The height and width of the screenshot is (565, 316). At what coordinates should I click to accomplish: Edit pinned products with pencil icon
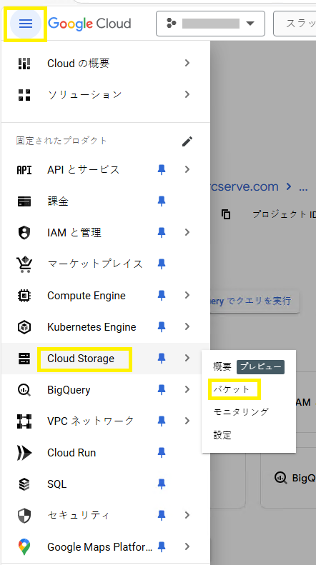pos(187,141)
